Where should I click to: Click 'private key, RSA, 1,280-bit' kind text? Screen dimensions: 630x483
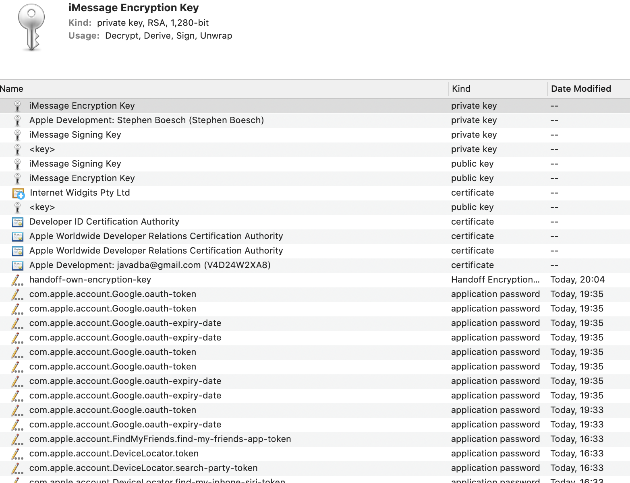tap(153, 23)
